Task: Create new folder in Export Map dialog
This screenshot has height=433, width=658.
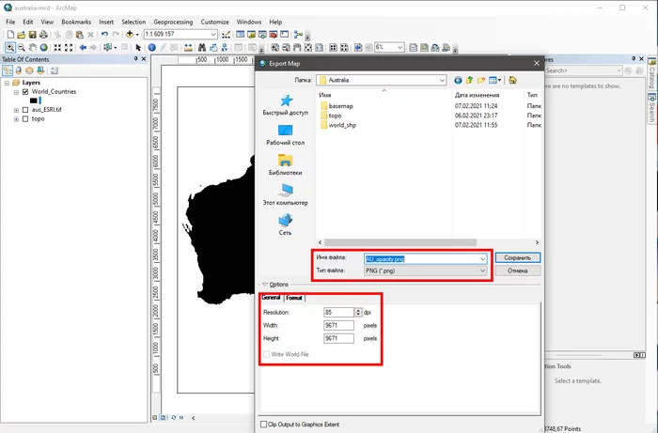Action: pos(481,80)
